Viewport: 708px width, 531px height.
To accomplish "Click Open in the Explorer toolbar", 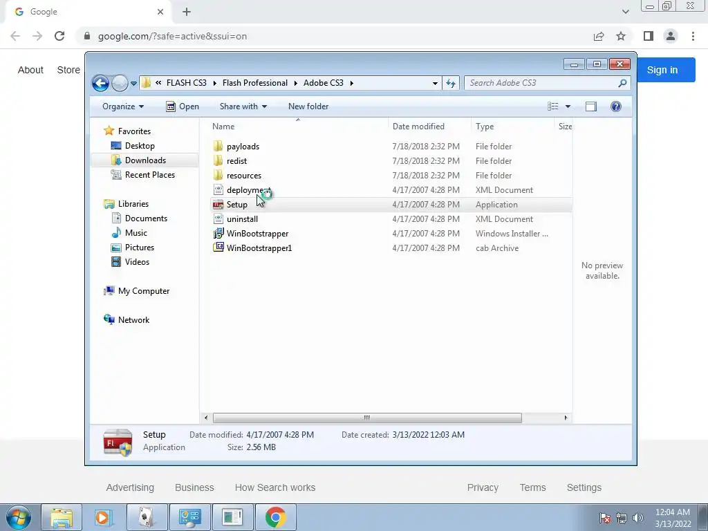I will point(183,106).
